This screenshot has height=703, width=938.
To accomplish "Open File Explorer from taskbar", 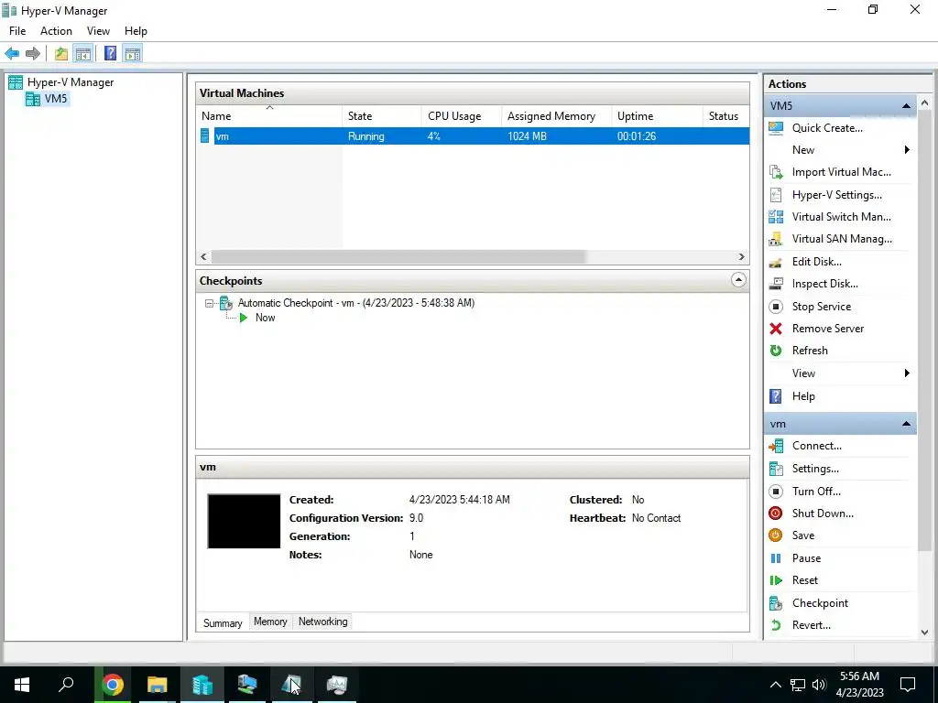I will [x=158, y=685].
